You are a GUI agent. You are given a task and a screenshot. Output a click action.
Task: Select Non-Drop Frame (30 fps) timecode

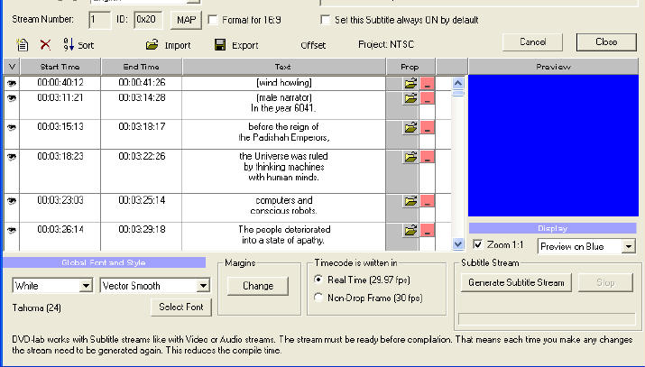pos(318,298)
